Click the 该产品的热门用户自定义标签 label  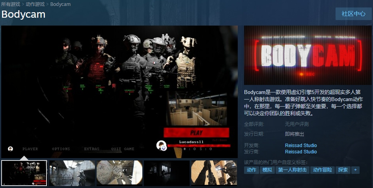point(276,162)
